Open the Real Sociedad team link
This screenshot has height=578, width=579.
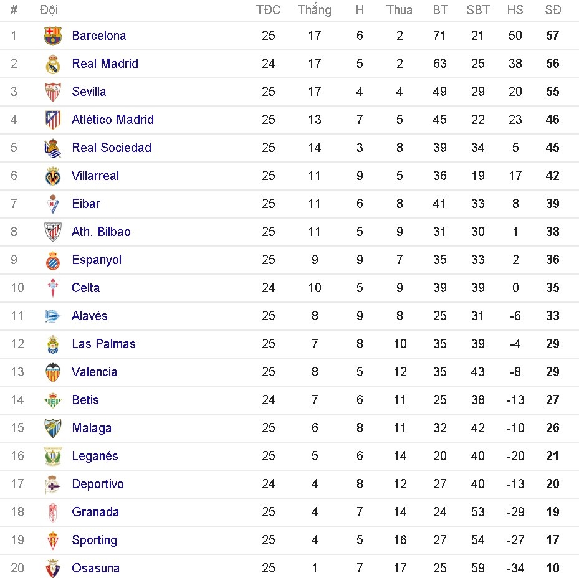click(x=112, y=148)
